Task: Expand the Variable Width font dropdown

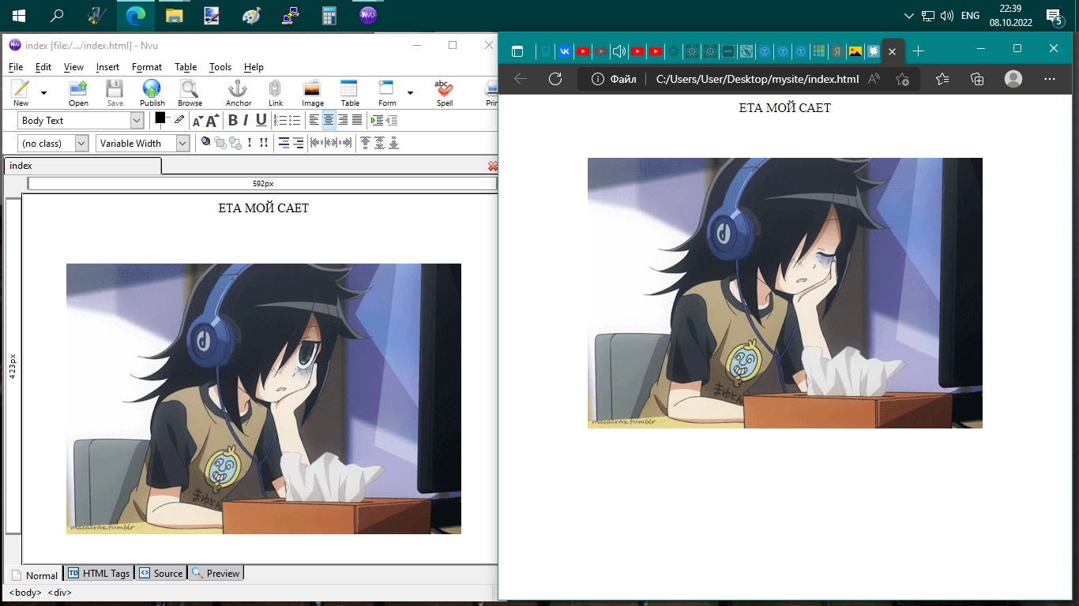Action: point(182,144)
